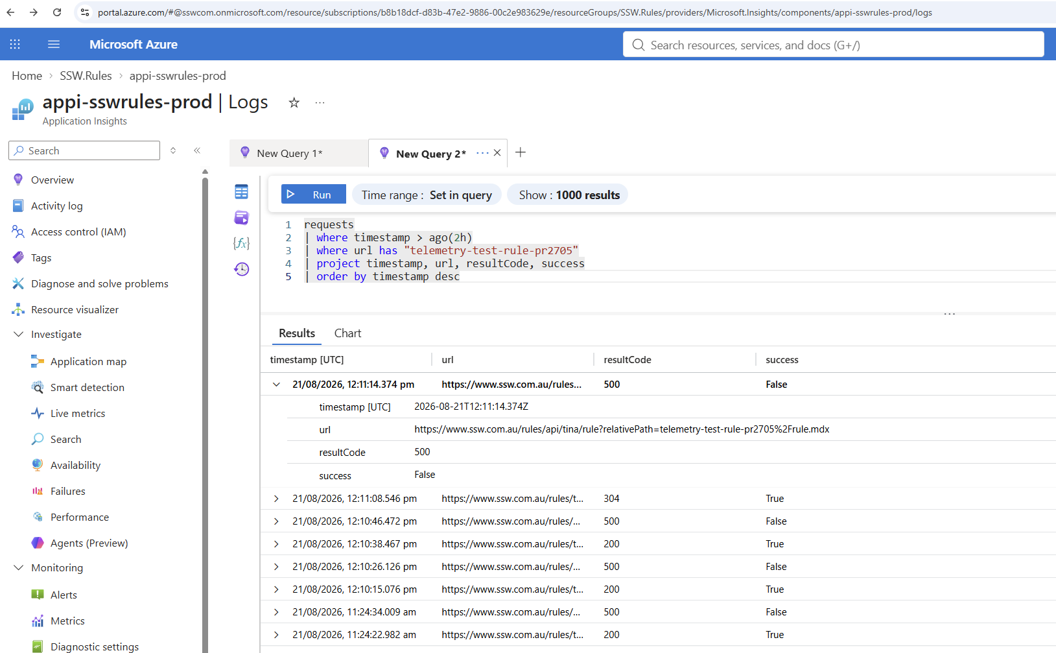Open Activity log in the sidebar
Viewport: 1056px width, 653px height.
[57, 206]
